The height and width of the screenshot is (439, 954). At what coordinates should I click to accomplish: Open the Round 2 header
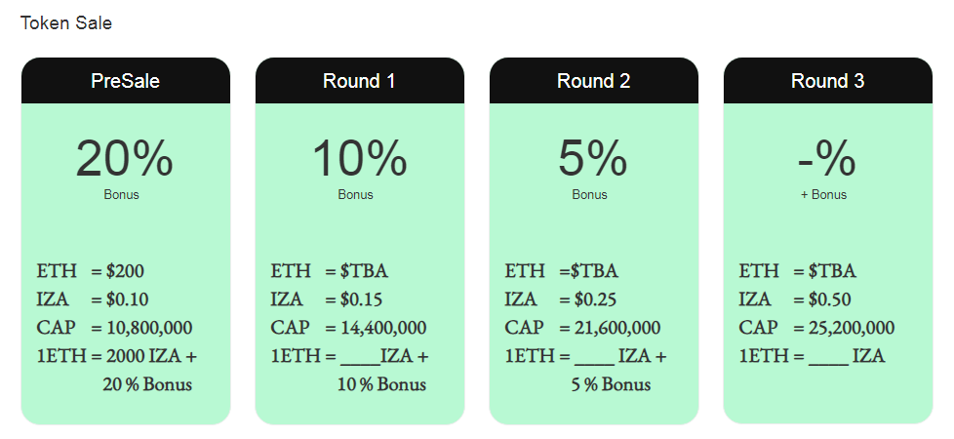[593, 81]
